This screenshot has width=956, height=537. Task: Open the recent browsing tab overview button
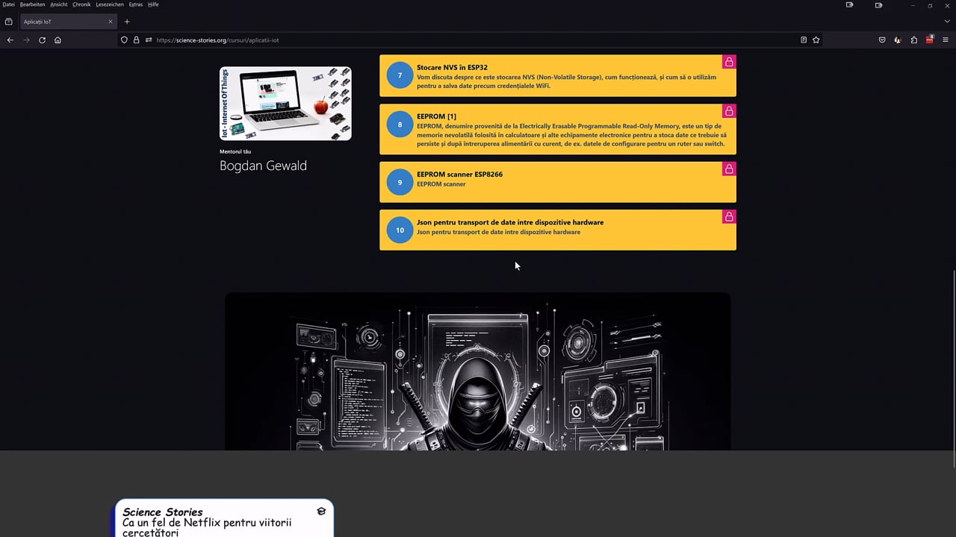coord(9,22)
